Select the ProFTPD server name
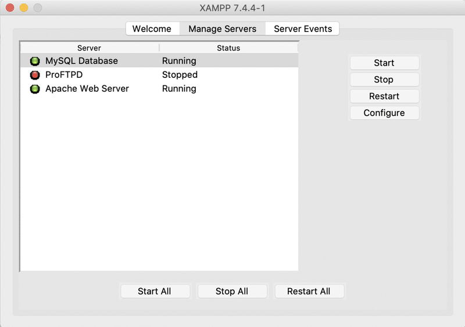 pos(64,75)
